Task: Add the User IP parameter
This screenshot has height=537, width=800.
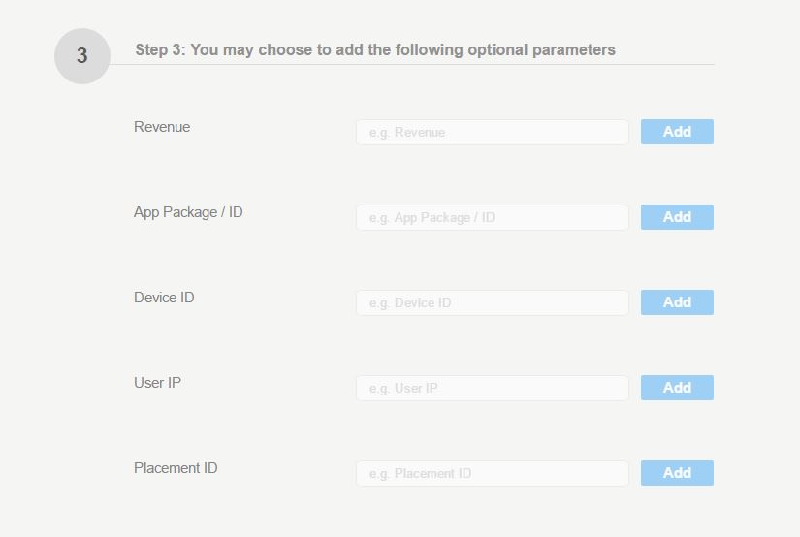Action: pyautogui.click(x=677, y=388)
